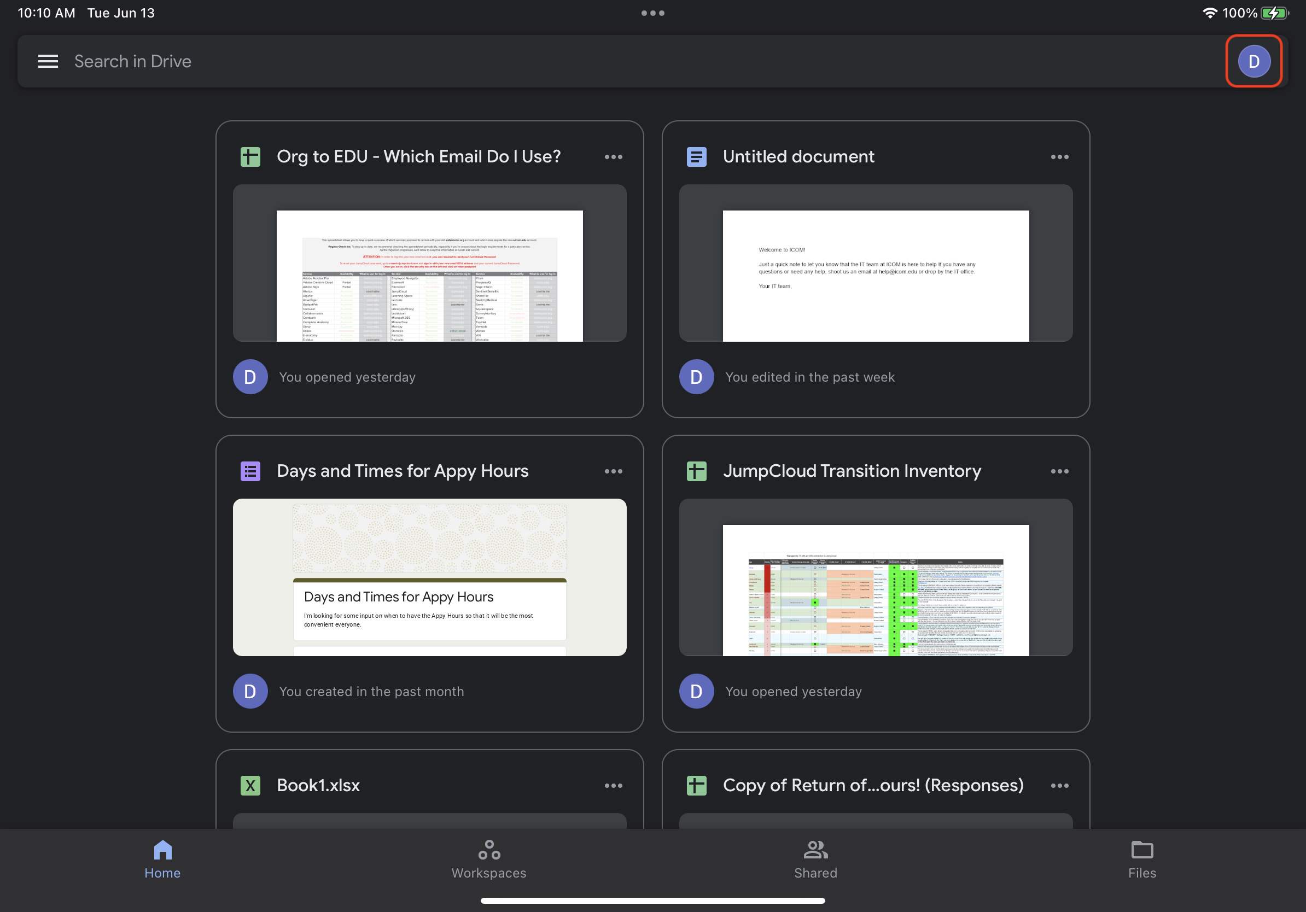The width and height of the screenshot is (1306, 912).
Task: Open the Book1.xlsx three-dot options menu
Action: pyautogui.click(x=613, y=785)
